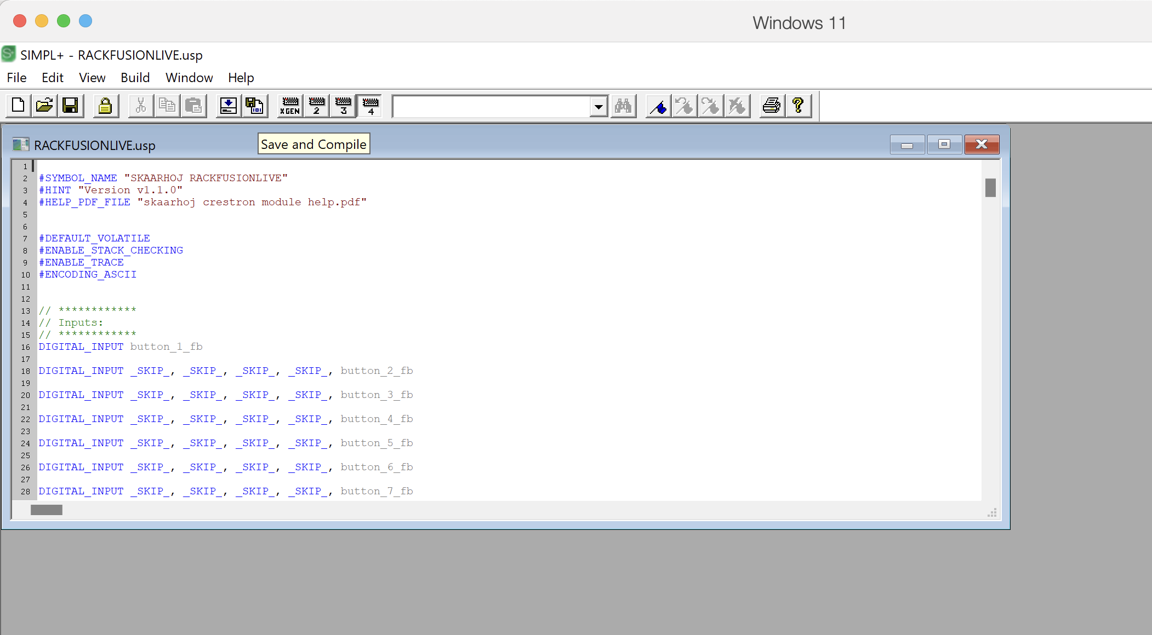Click the scissors Cut icon

[141, 105]
